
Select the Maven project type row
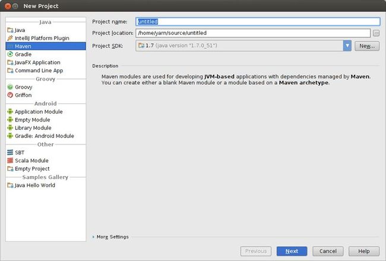coord(46,46)
